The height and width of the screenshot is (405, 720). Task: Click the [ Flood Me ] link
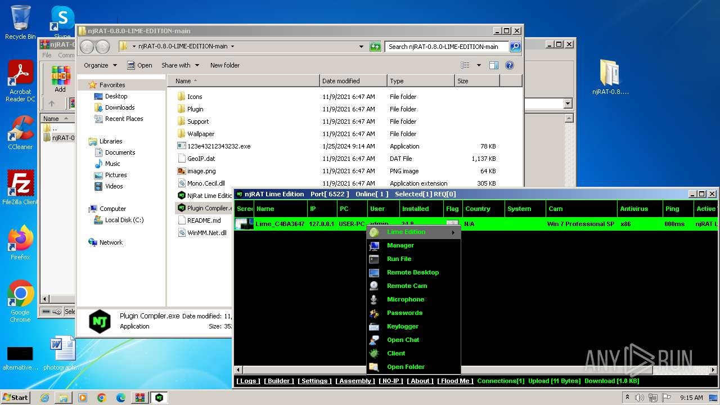456,381
